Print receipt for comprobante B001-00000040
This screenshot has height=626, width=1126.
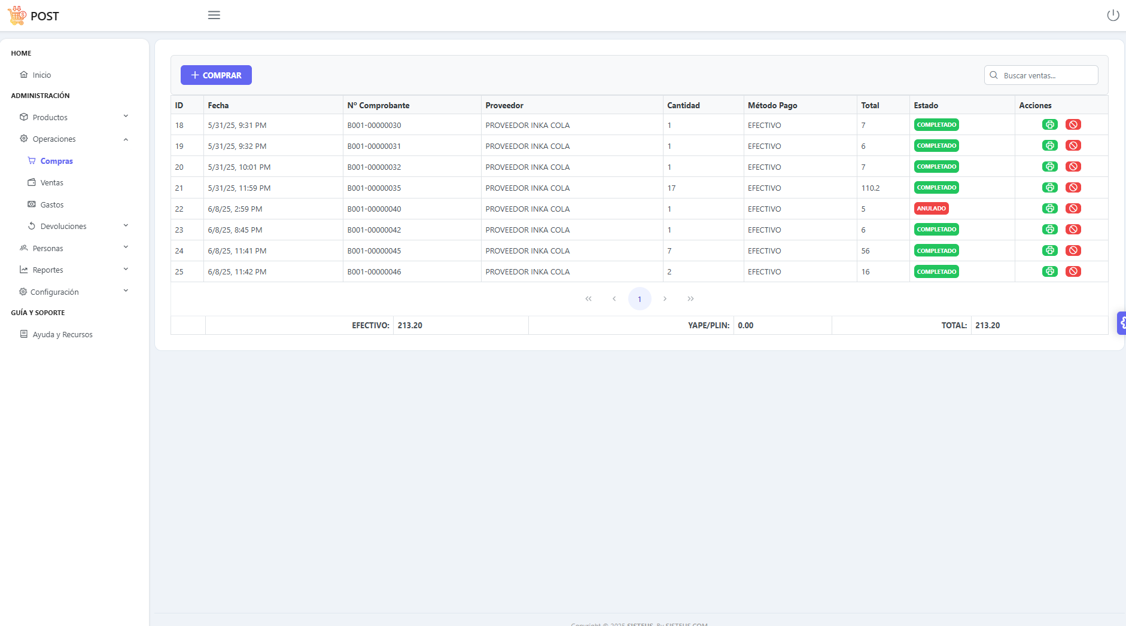tap(1049, 209)
